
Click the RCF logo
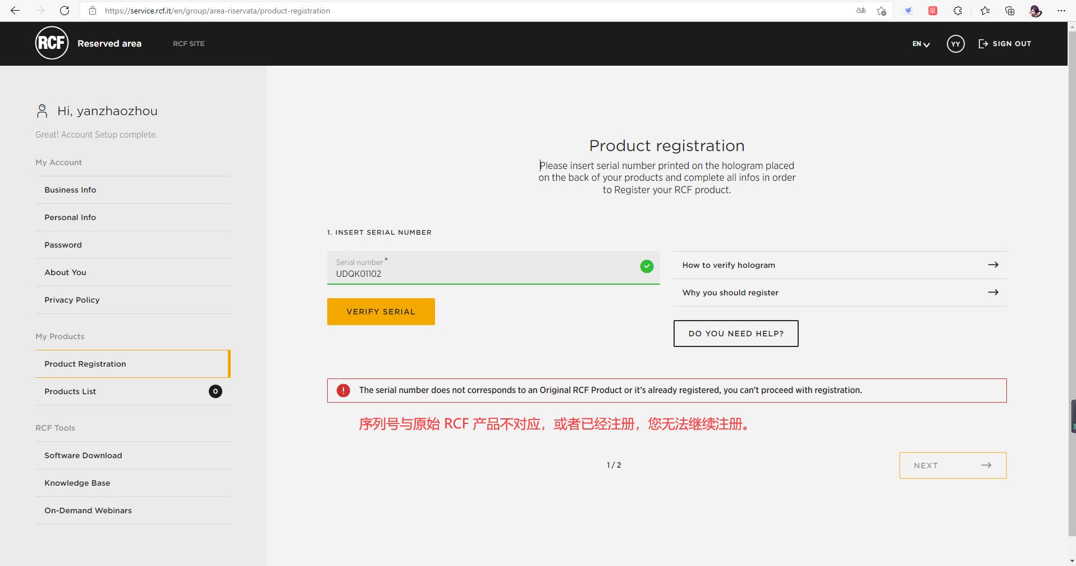(52, 43)
